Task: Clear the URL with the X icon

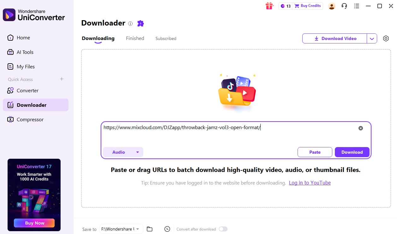Action: tap(361, 128)
